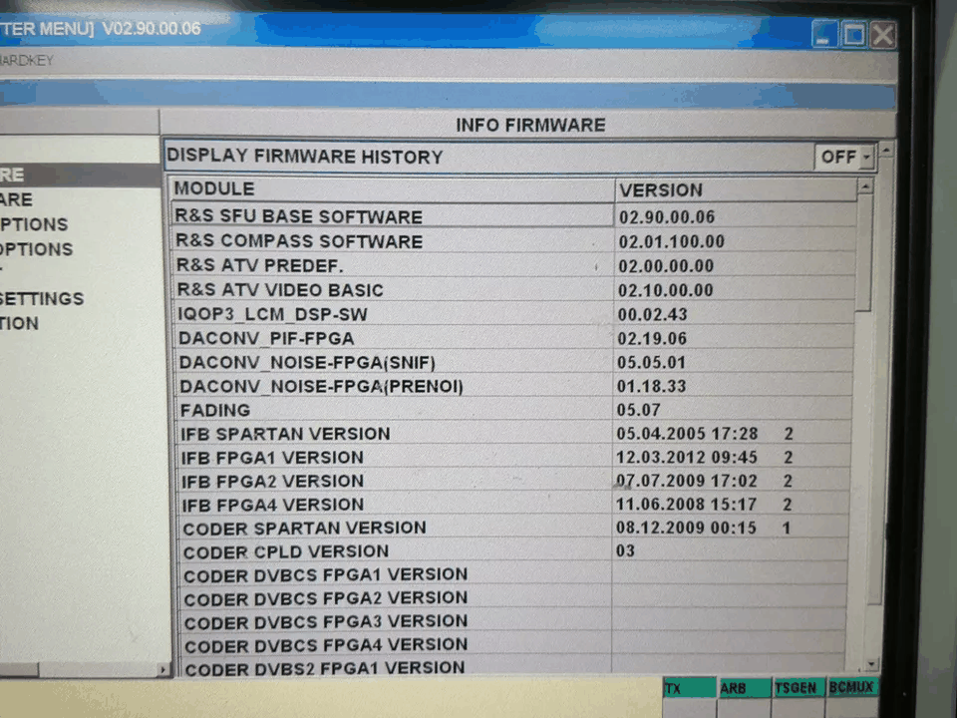Click the TSGEN status button
957x718 pixels.
click(x=798, y=687)
